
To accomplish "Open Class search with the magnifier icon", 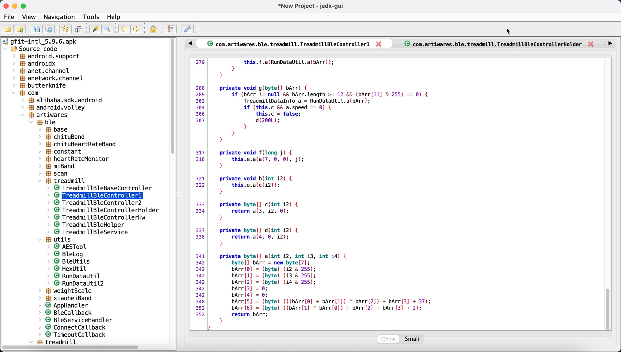I will point(108,29).
